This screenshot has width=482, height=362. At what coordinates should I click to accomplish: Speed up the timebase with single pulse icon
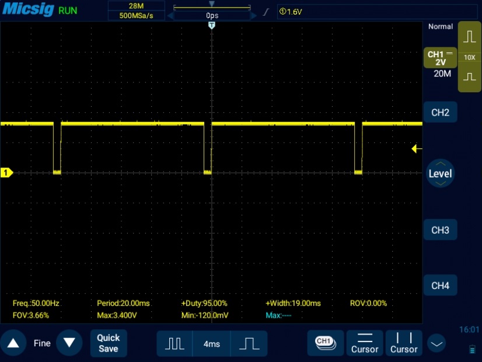249,343
